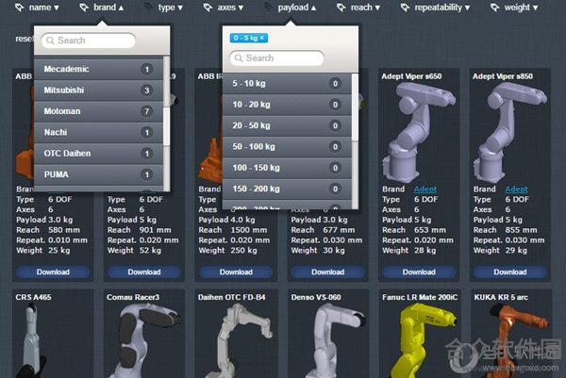566x378 pixels.
Task: Open the CRS A465 robot card
Action: [x=53, y=334]
